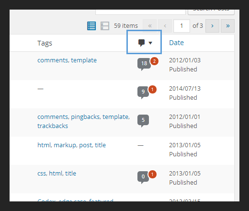
Task: Open the 2 pending comments badge
Action: 154,61
